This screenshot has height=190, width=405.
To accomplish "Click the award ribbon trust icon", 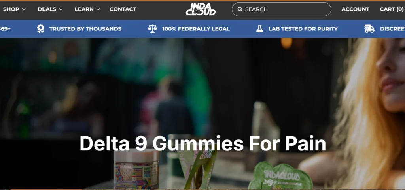I will tap(41, 29).
